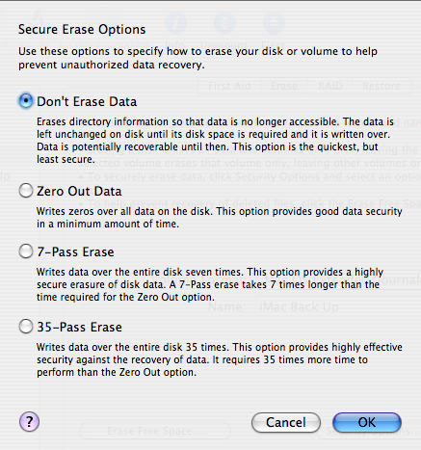Switch to the RAID tab
Image resolution: width=421 pixels, height=450 pixels.
coord(329,86)
